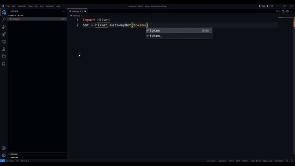Open the run button dropdown arrow
The width and height of the screenshot is (295, 166).
pos(280,11)
